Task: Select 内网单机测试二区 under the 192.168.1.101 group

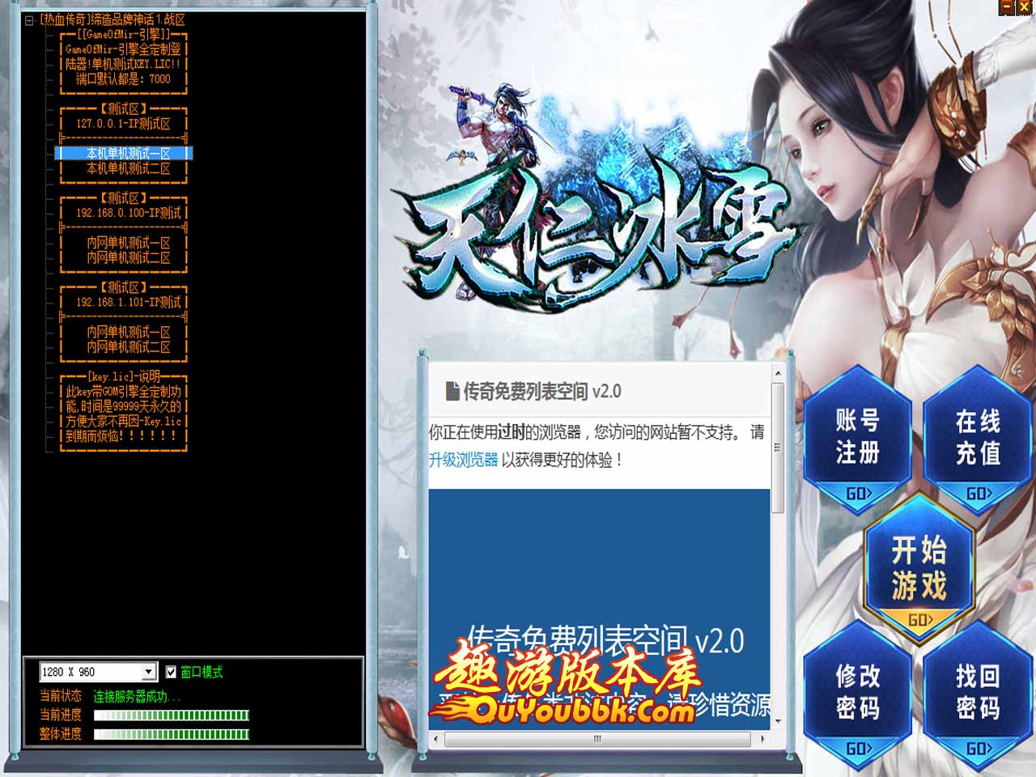Action: pyautogui.click(x=129, y=346)
